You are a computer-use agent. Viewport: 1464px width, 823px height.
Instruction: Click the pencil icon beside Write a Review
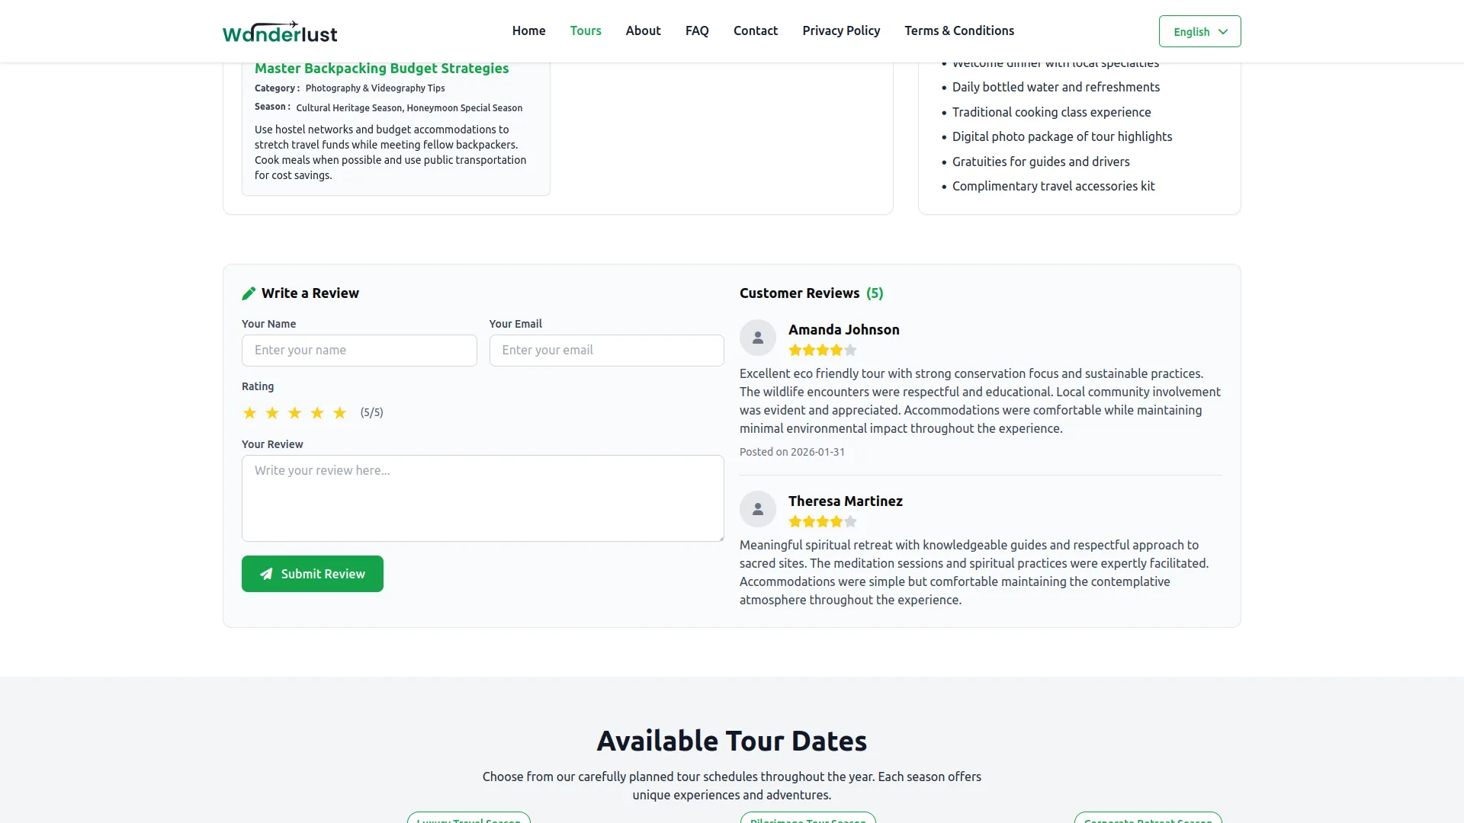[x=249, y=293]
